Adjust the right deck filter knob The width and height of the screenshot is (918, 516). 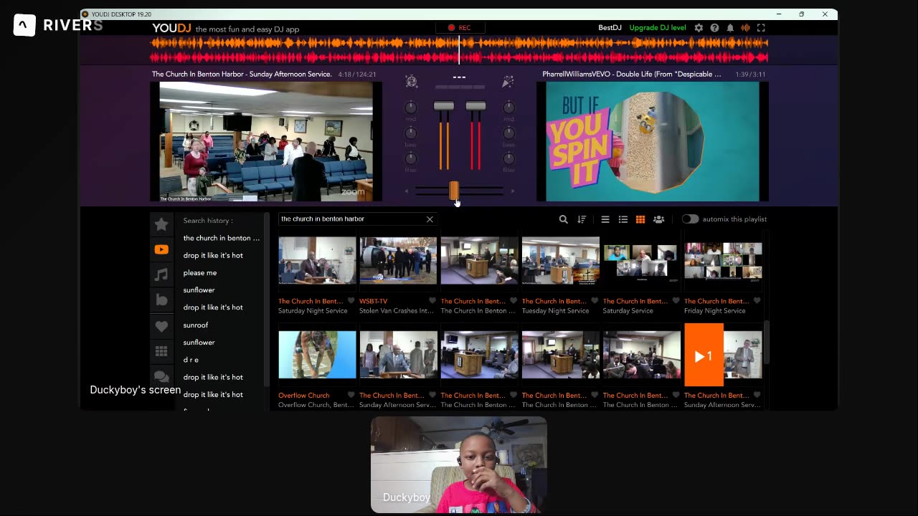(x=508, y=158)
